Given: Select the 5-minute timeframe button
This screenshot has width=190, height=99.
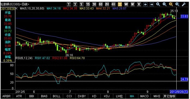Looking at the screenshot, I should (81, 4).
